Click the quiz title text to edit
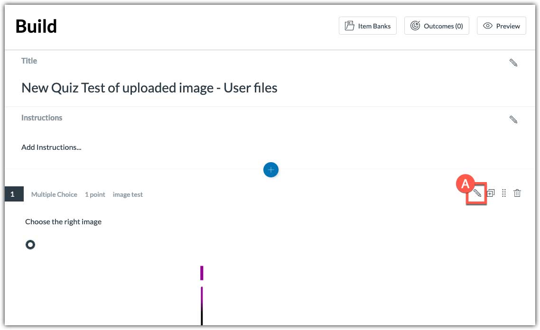 point(149,88)
